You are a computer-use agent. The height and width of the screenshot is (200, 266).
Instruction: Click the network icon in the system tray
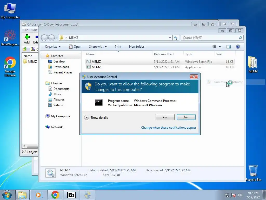tap(227, 195)
